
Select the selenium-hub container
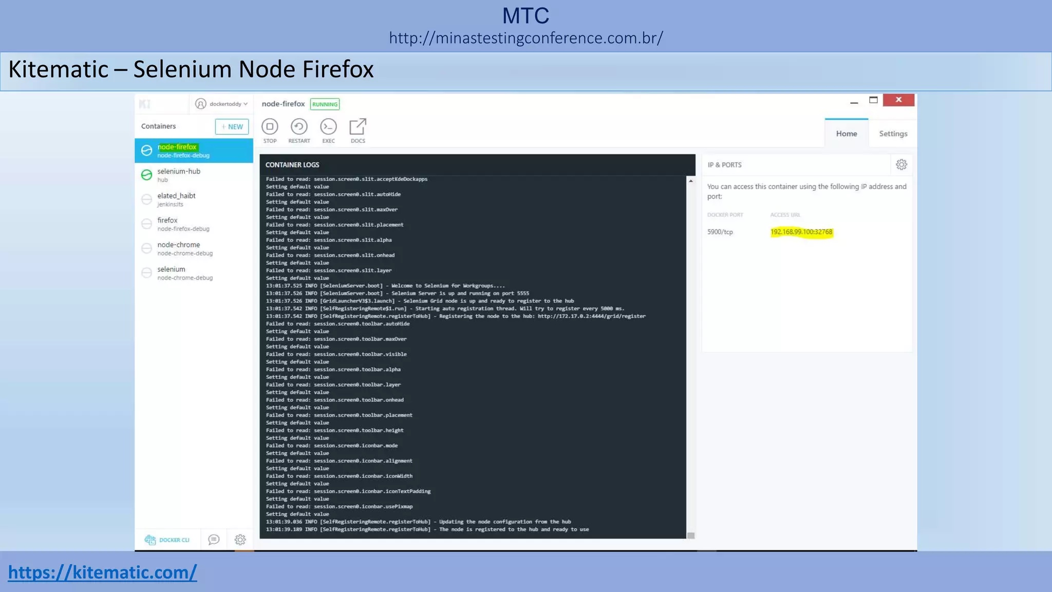pyautogui.click(x=194, y=175)
